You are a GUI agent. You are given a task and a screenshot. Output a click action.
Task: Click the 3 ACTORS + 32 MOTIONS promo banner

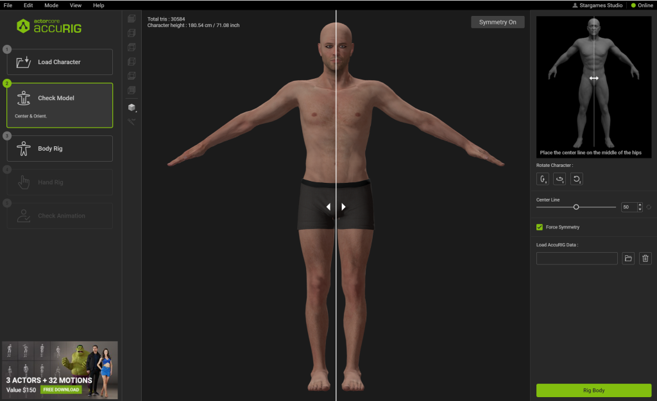click(60, 370)
